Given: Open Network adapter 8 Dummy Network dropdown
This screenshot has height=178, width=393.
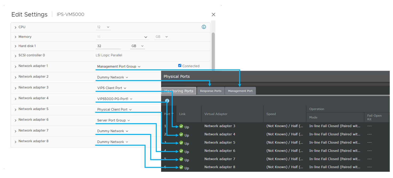Looking at the screenshot, I should click(113, 142).
